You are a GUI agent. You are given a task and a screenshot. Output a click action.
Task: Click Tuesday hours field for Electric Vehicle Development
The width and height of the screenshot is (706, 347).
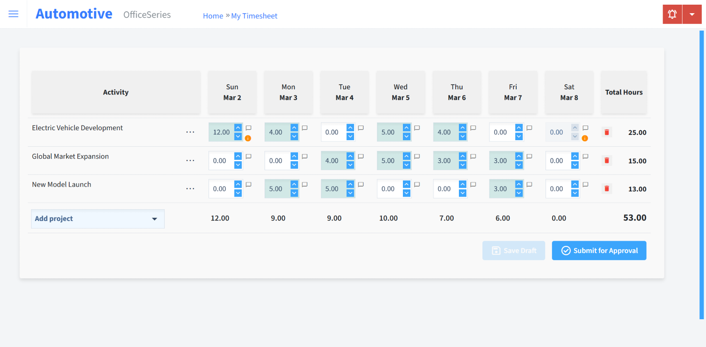[x=332, y=132]
